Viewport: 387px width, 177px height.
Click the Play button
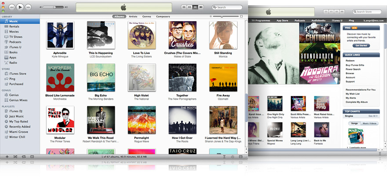(20, 7)
